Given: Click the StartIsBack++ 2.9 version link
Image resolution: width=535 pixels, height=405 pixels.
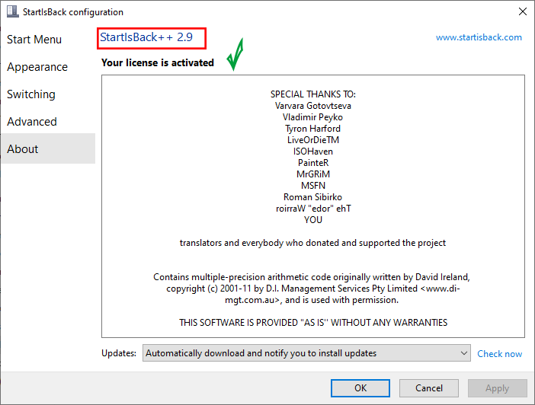Looking at the screenshot, I should (146, 37).
